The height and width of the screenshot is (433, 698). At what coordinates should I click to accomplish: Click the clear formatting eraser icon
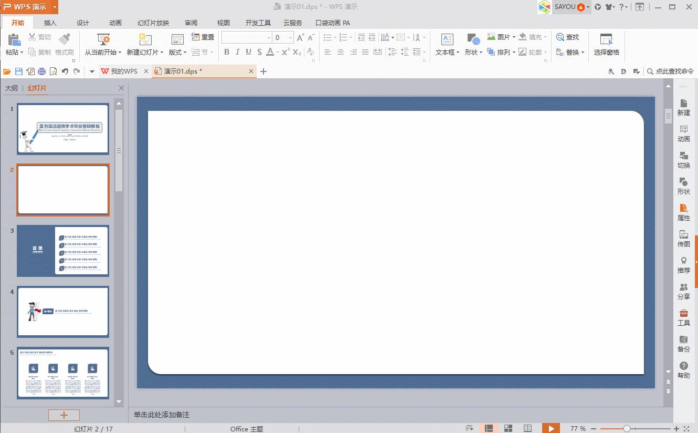click(x=311, y=52)
